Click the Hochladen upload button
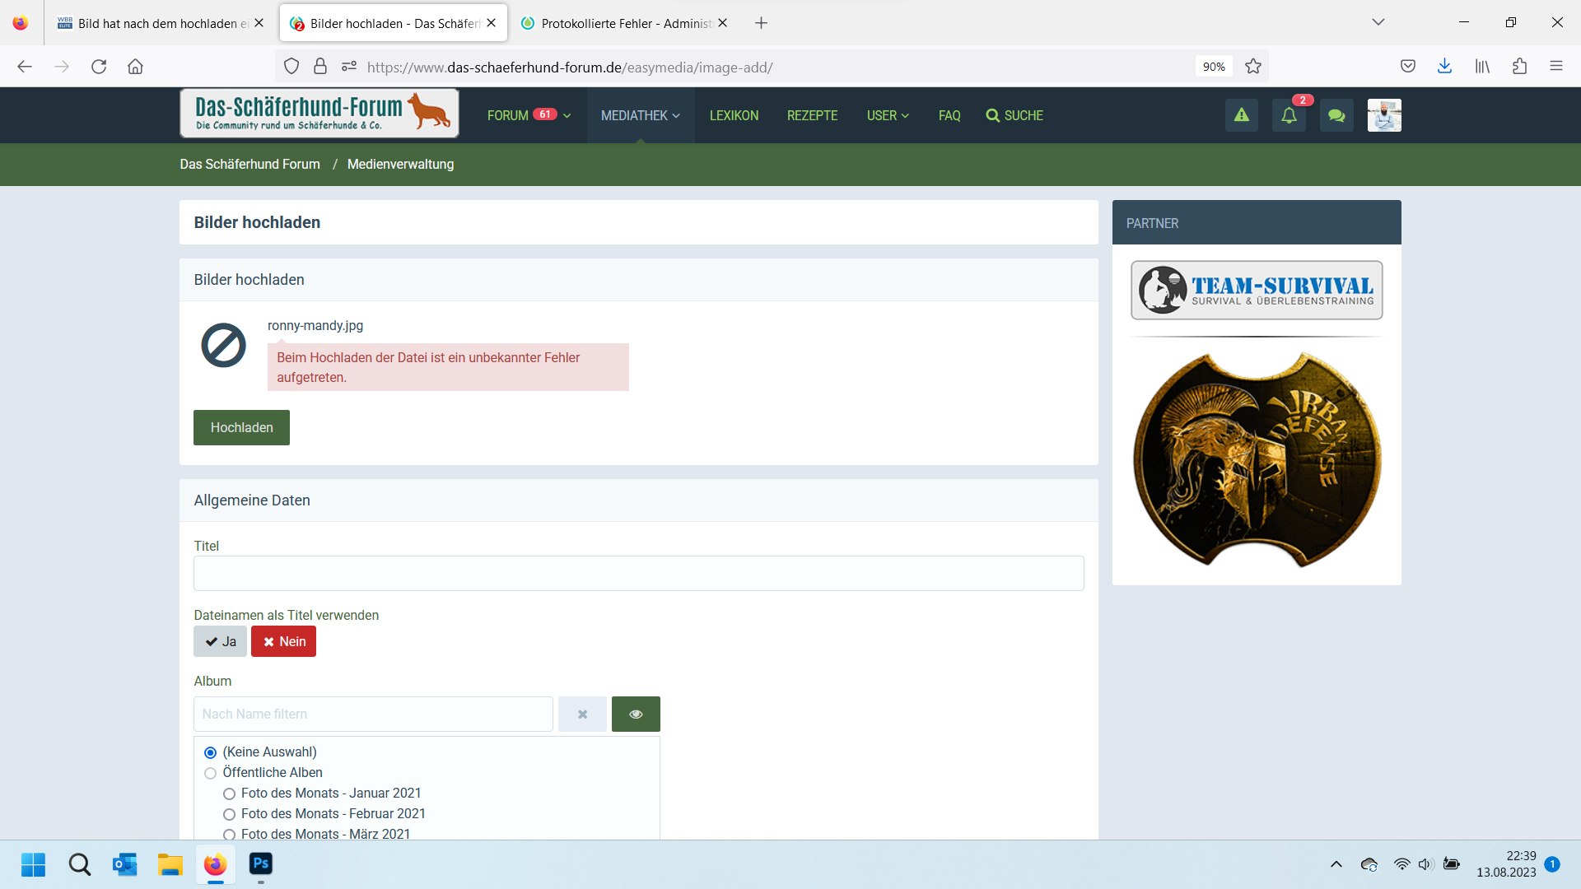The image size is (1581, 889). (x=241, y=427)
